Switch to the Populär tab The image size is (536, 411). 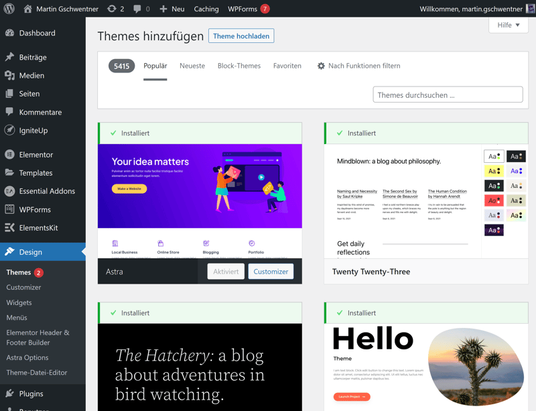(155, 66)
